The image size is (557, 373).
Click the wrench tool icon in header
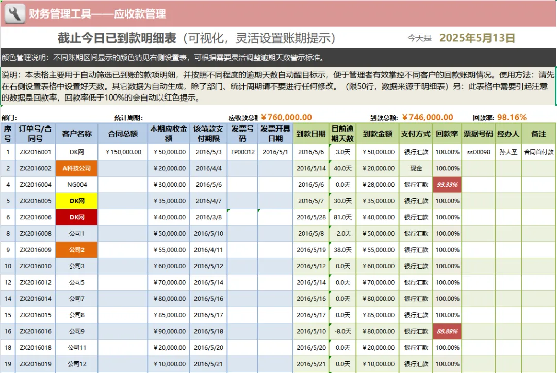click(x=14, y=13)
